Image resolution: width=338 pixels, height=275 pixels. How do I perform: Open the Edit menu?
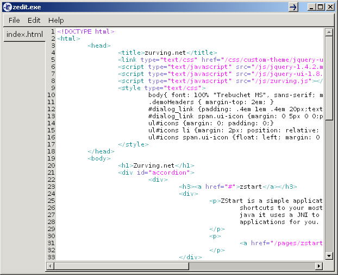coord(34,20)
